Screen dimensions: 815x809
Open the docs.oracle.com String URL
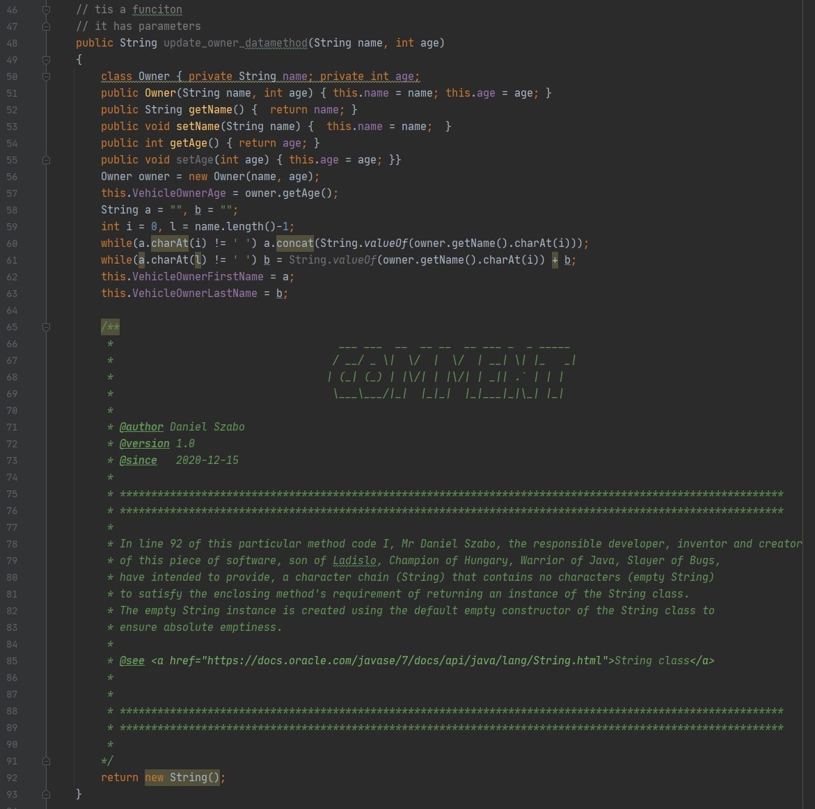pyautogui.click(x=404, y=661)
